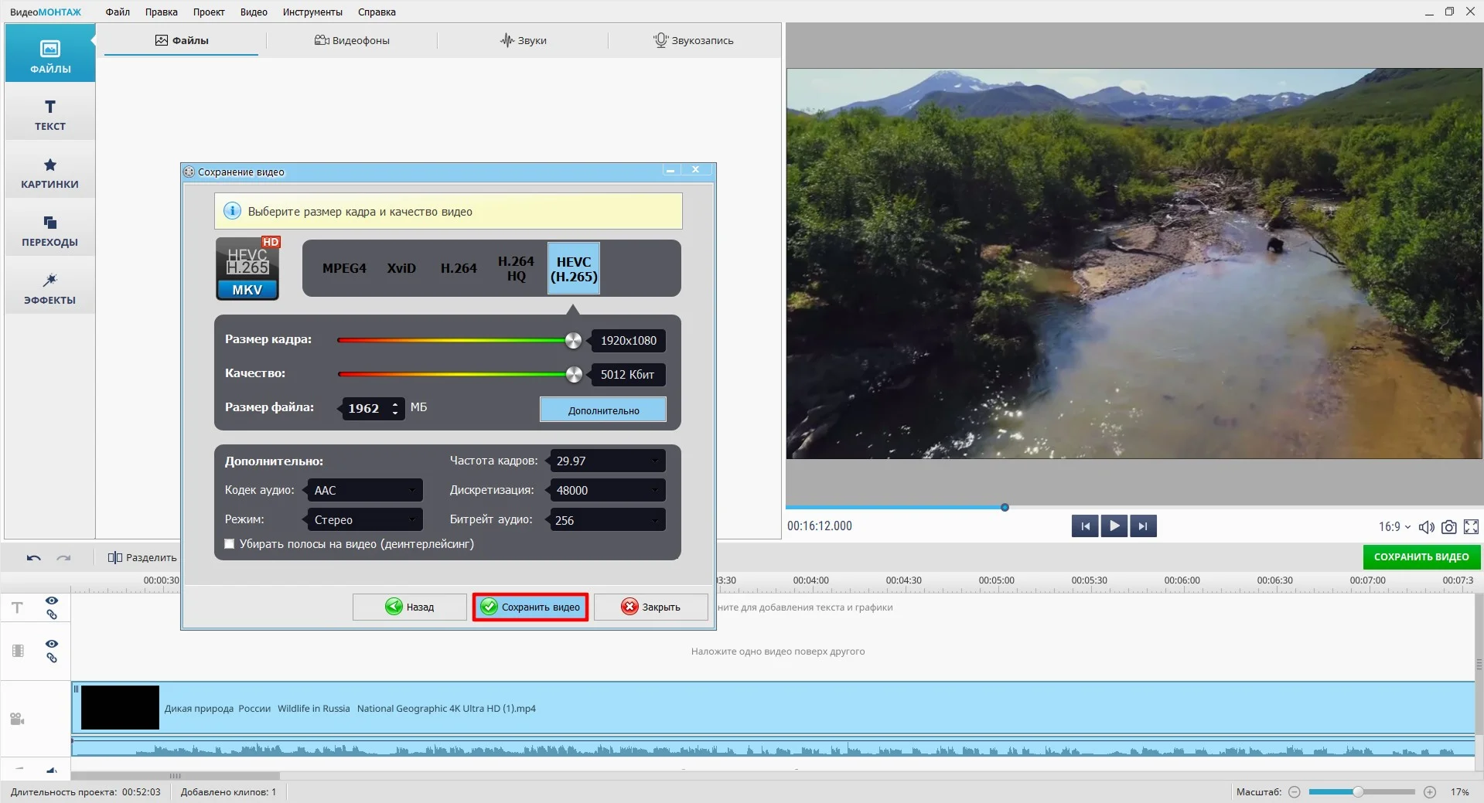The width and height of the screenshot is (1484, 803).
Task: Switch to the Звукозапись tab
Action: tap(694, 40)
